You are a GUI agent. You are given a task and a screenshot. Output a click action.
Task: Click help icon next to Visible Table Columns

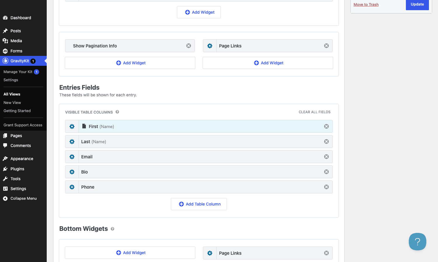[117, 112]
